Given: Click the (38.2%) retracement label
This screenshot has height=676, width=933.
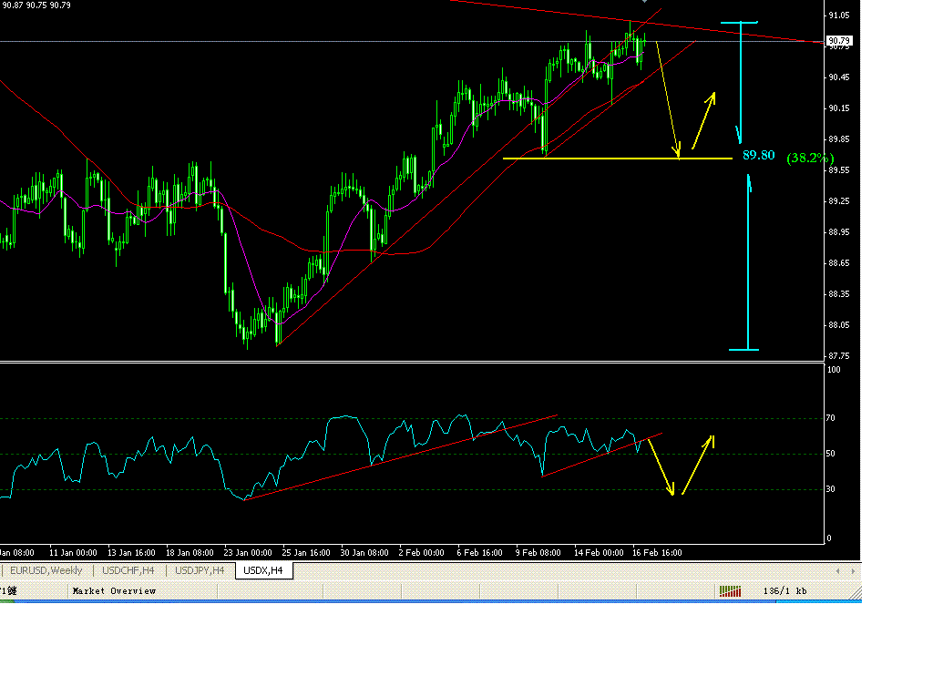Looking at the screenshot, I should pyautogui.click(x=810, y=158).
